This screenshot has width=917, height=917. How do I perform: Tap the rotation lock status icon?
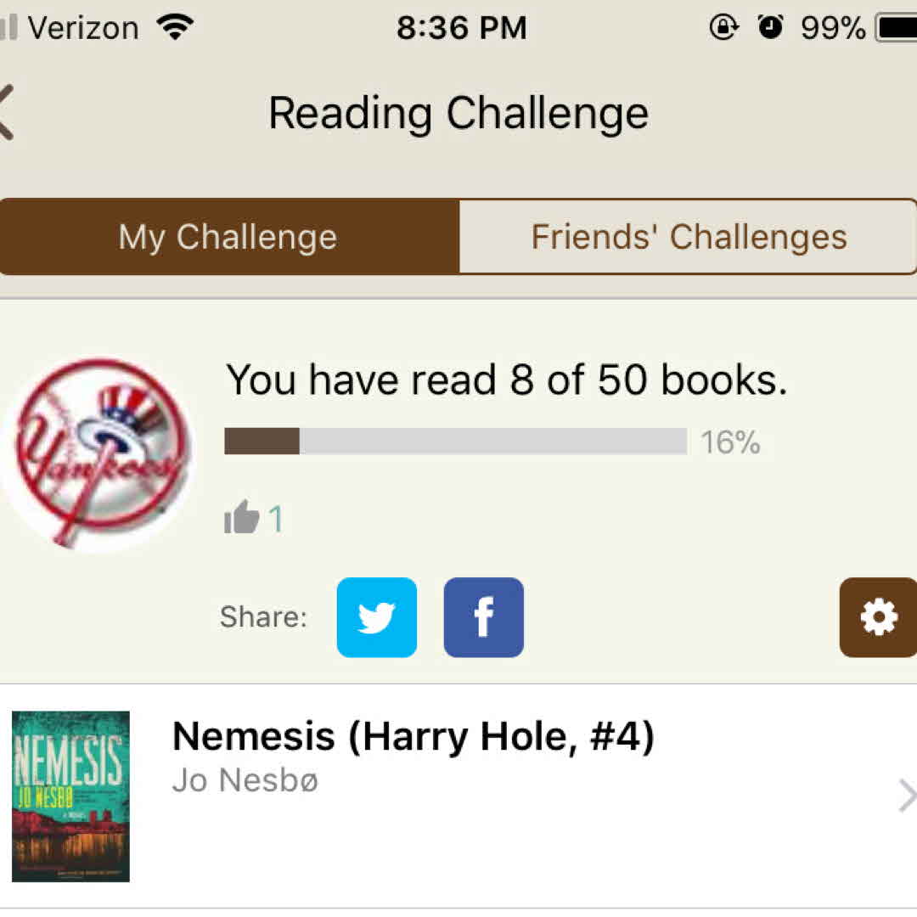pyautogui.click(x=723, y=28)
